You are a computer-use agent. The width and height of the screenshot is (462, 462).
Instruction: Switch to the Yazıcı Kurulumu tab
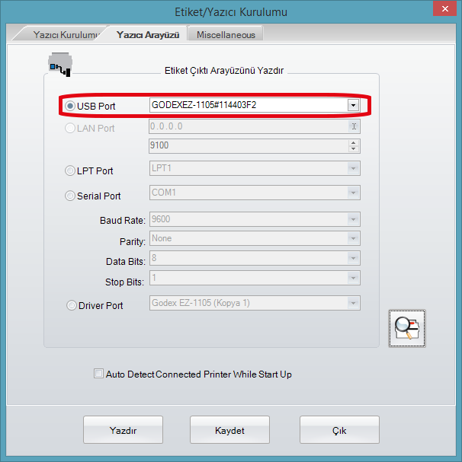click(66, 35)
